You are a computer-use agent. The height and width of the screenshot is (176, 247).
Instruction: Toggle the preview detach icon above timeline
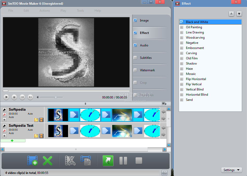click(164, 104)
